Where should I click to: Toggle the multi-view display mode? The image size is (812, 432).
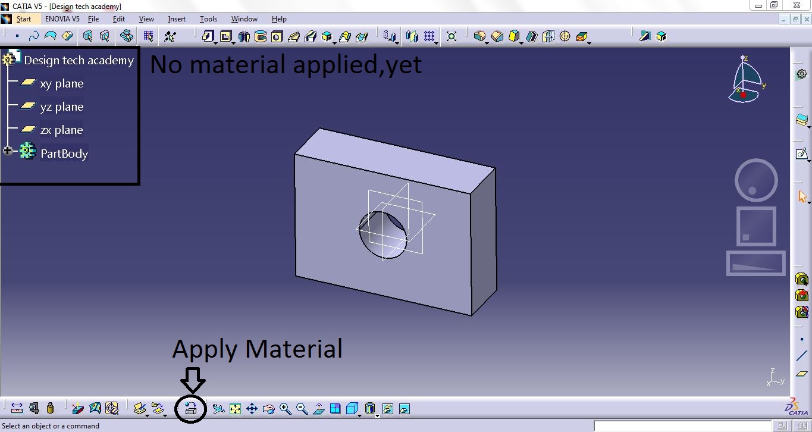(335, 409)
